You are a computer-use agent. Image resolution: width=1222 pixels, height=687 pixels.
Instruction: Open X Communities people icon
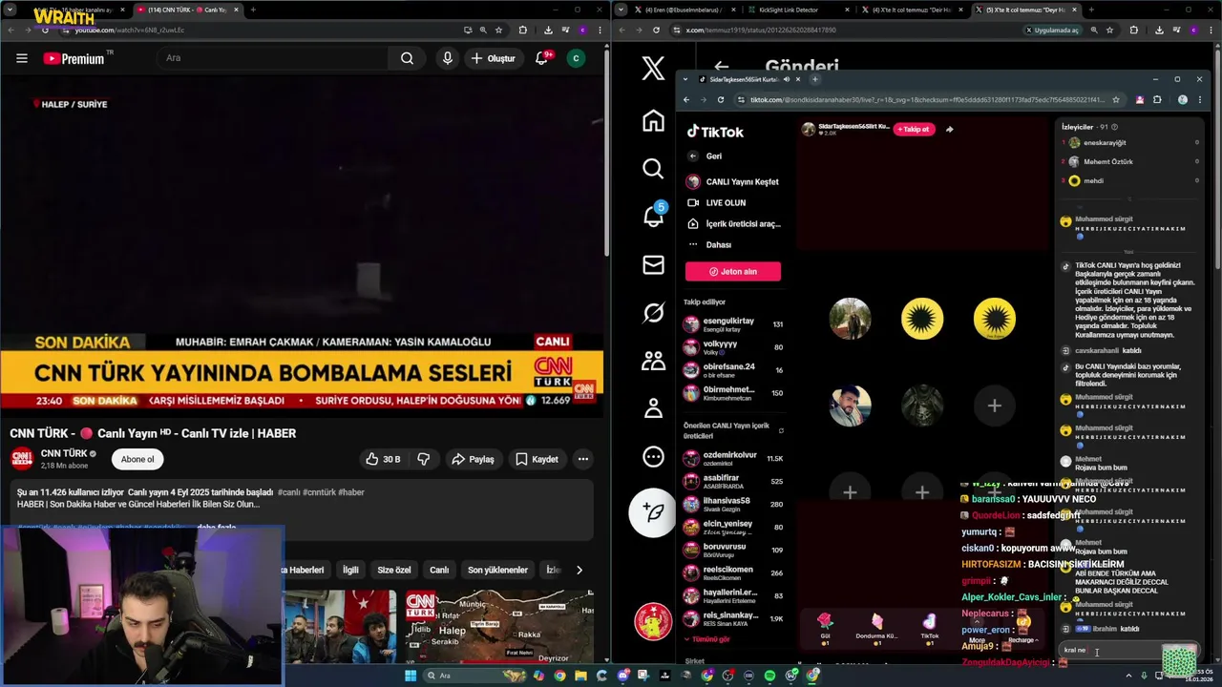click(653, 361)
